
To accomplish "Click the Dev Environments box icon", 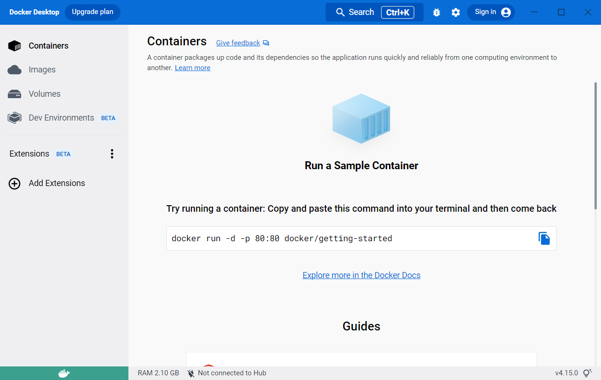I will [x=14, y=118].
